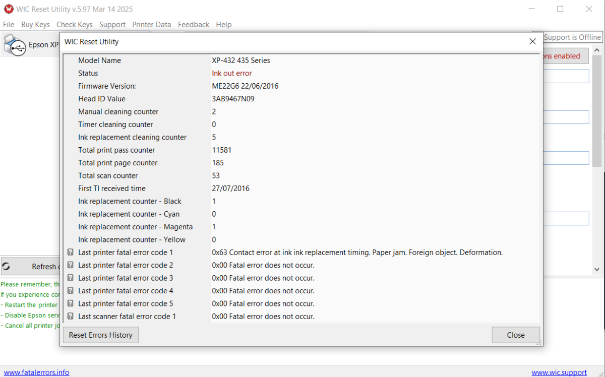Open the www.fatalerrors.info link
The height and width of the screenshot is (377, 605).
coord(37,372)
